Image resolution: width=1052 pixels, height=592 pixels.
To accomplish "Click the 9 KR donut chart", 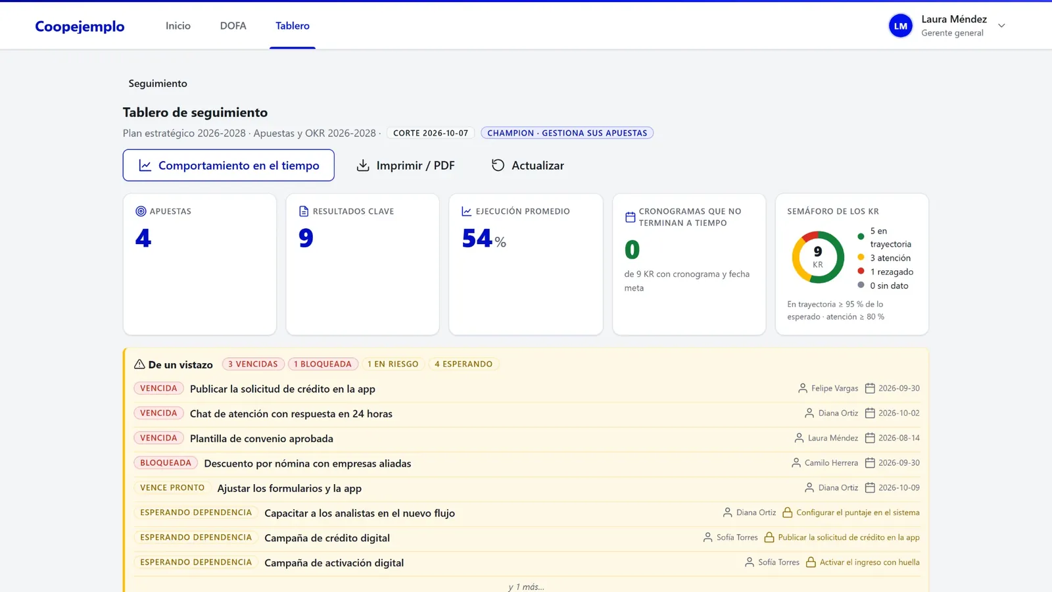I will click(818, 257).
